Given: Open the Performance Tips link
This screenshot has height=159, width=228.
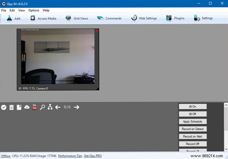Looking at the screenshot, I should click(70, 156).
